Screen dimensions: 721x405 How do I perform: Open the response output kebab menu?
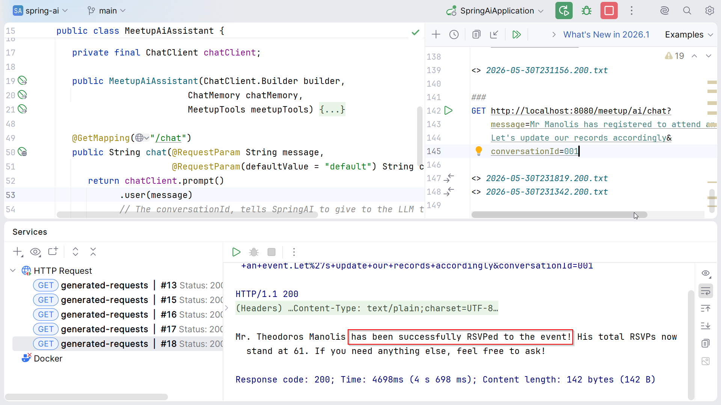[294, 252]
